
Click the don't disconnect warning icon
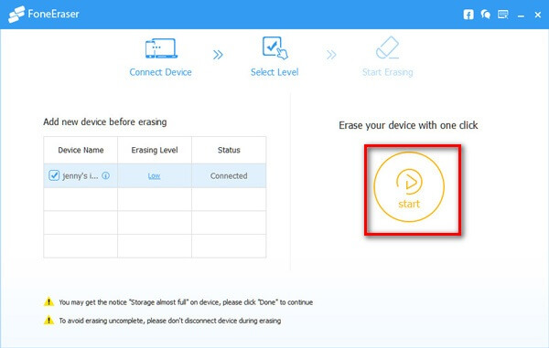coord(48,320)
